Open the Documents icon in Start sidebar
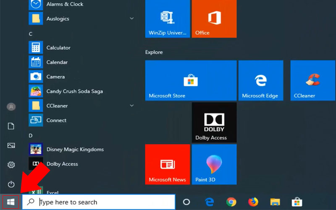The image size is (336, 210). (11, 126)
